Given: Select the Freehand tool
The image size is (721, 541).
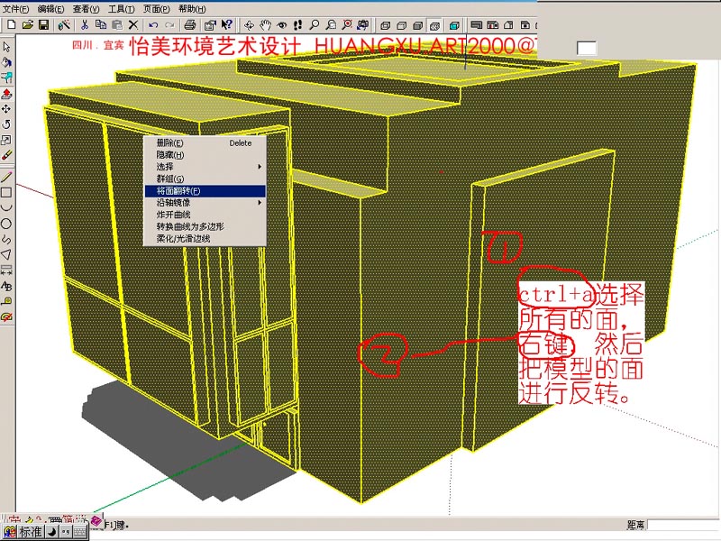Looking at the screenshot, I should (6, 239).
